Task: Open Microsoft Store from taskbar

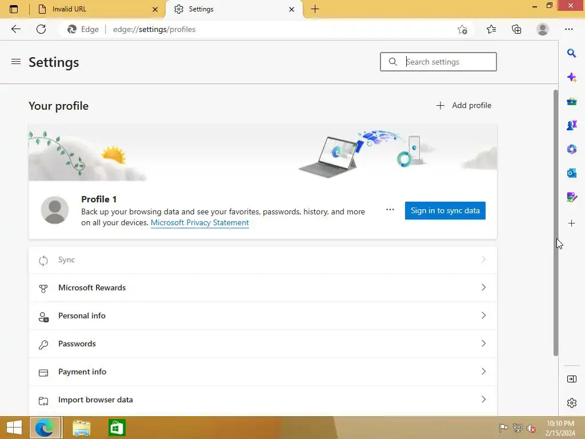Action: click(117, 428)
